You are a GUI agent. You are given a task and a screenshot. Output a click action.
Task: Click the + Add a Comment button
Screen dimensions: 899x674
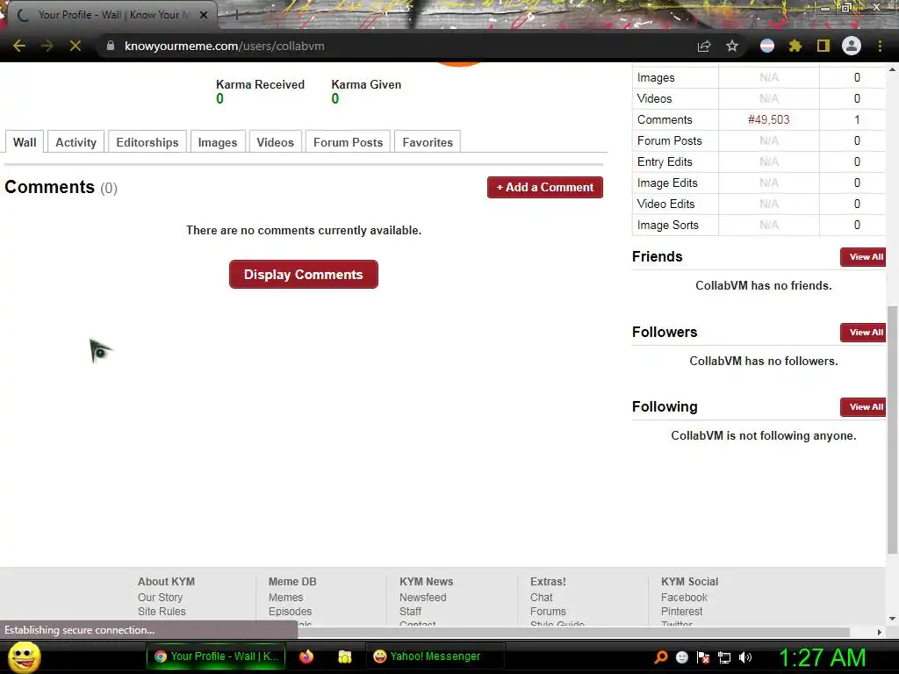click(544, 188)
